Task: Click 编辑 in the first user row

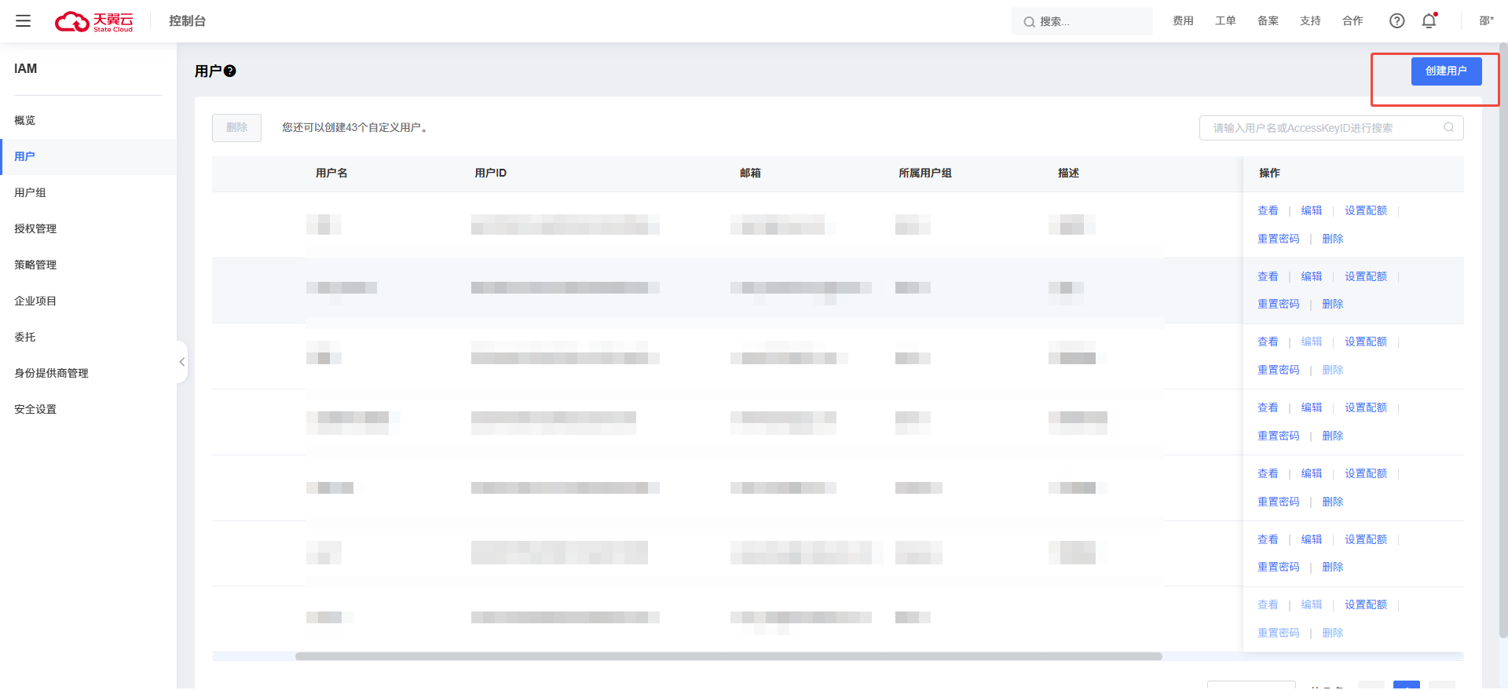Action: click(1312, 210)
